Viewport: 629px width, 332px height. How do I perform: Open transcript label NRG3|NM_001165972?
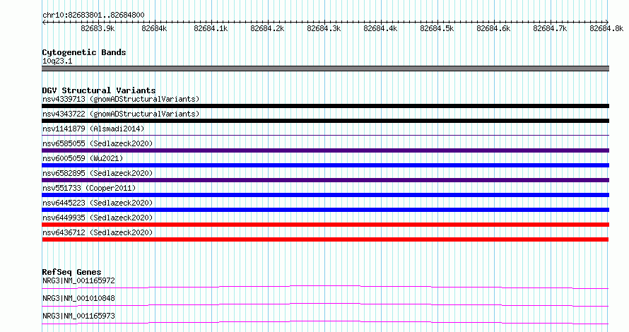(x=78, y=280)
